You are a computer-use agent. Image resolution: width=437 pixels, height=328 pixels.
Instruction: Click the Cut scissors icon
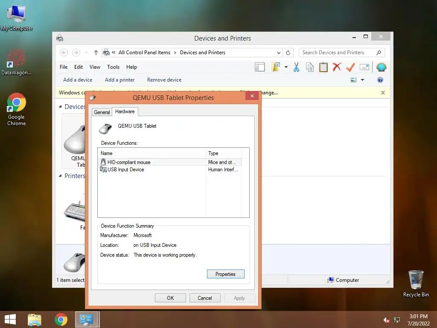[x=296, y=67]
